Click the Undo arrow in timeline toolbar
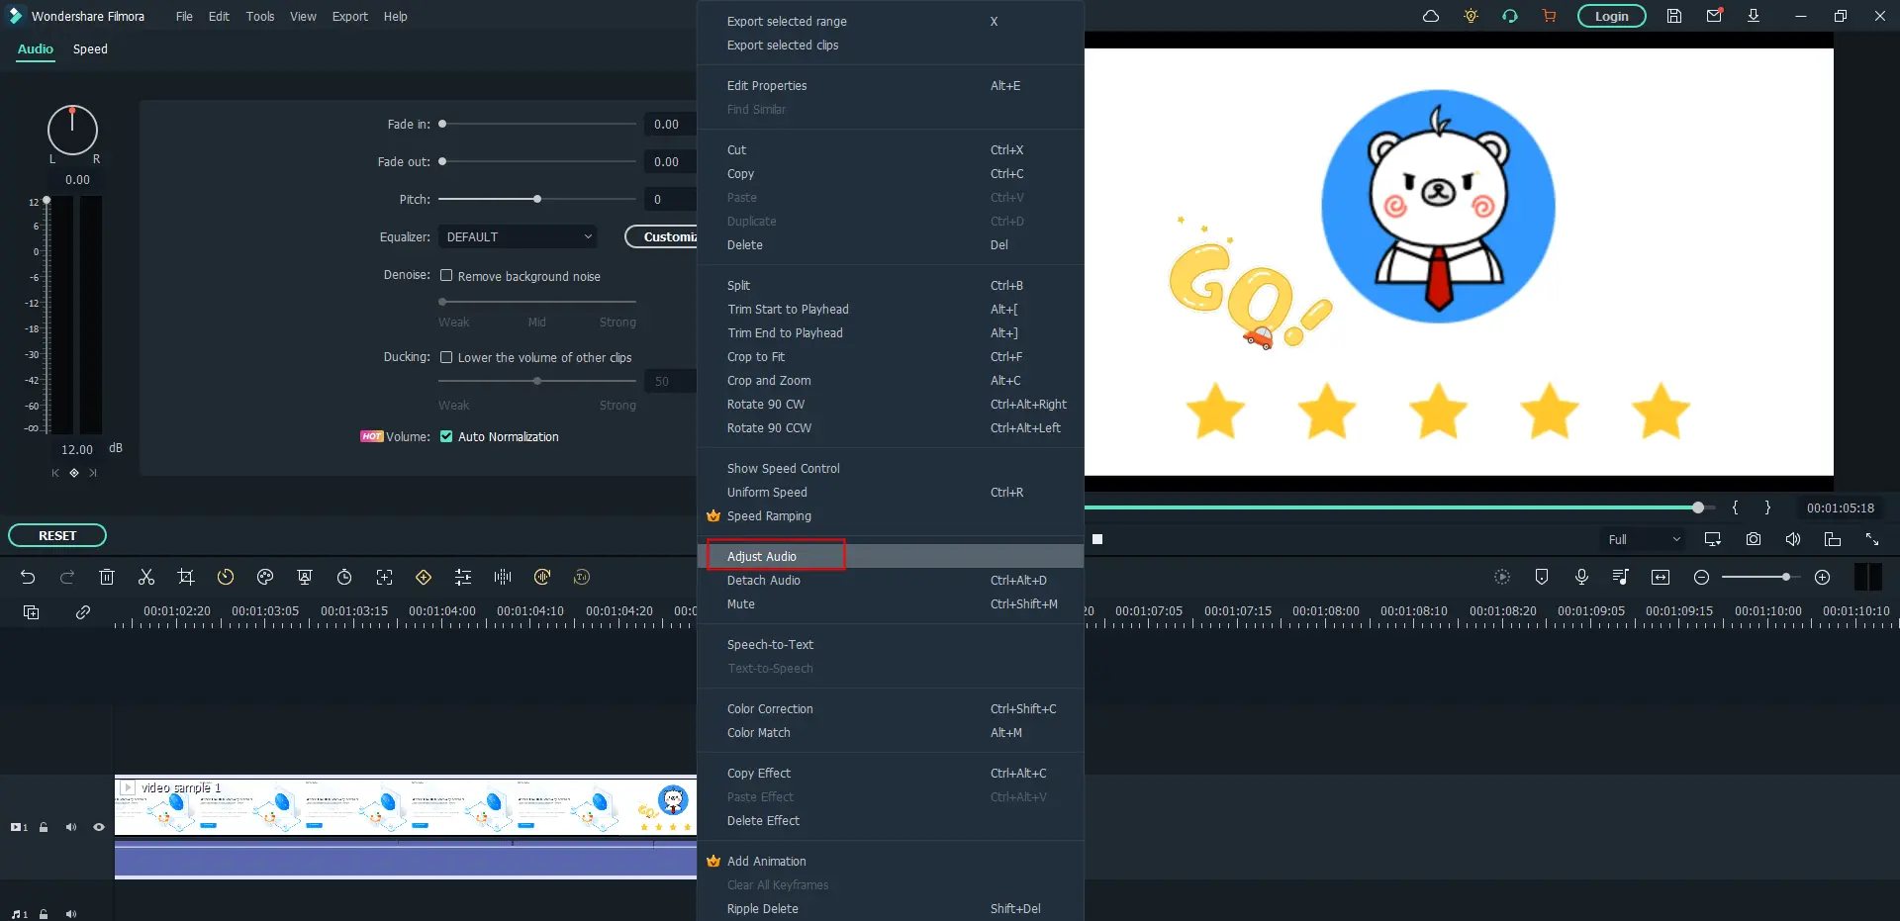1900x921 pixels. point(28,577)
